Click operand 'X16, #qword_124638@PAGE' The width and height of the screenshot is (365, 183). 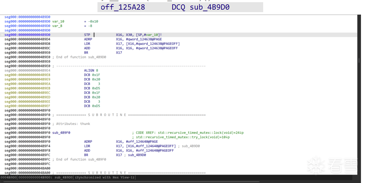(139, 39)
